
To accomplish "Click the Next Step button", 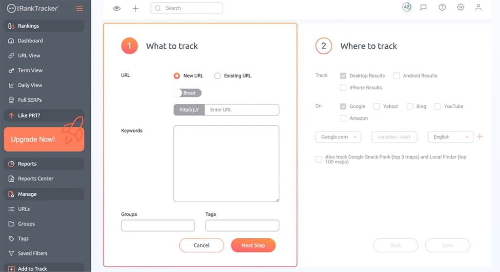I will (x=253, y=245).
